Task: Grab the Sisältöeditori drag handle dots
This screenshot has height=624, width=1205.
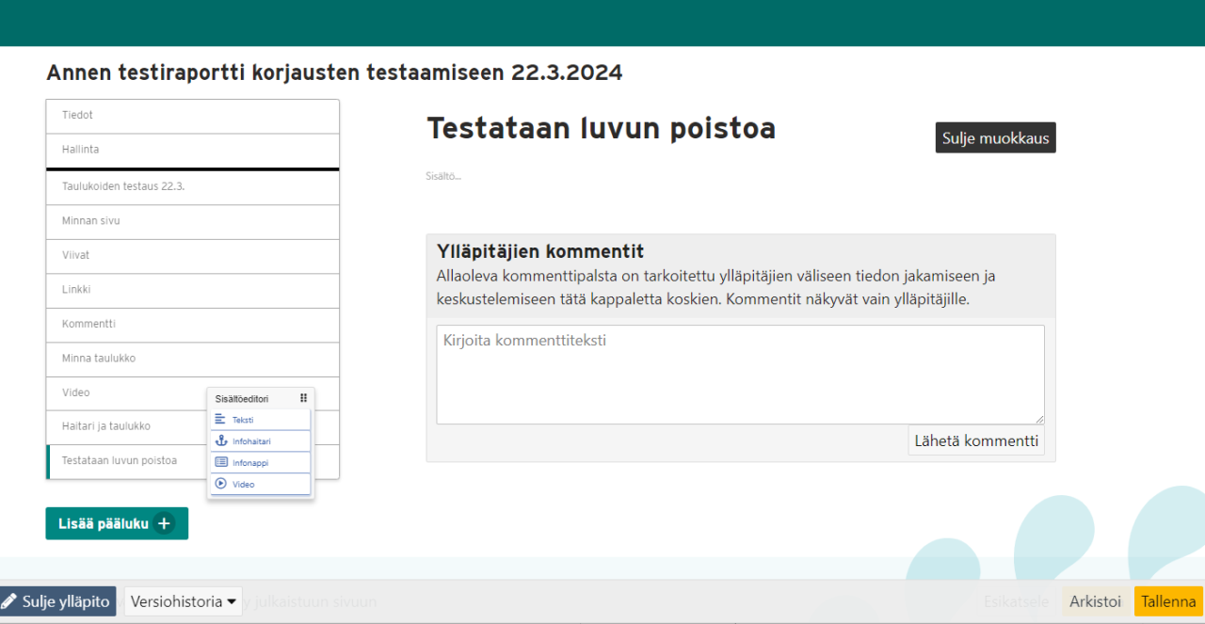Action: coord(303,399)
